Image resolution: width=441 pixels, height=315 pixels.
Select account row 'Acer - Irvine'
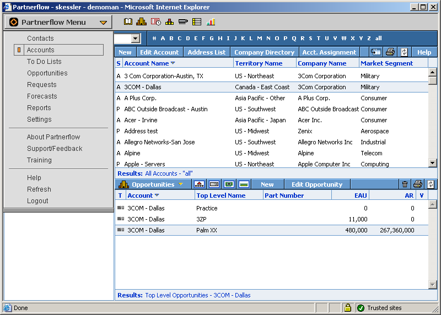[x=271, y=120]
